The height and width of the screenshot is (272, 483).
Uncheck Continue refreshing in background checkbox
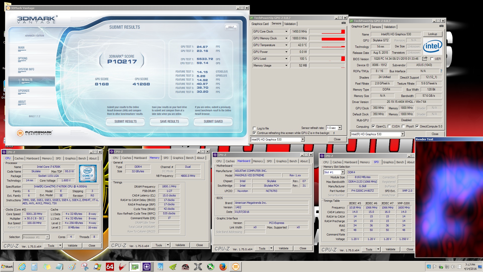(x=254, y=133)
